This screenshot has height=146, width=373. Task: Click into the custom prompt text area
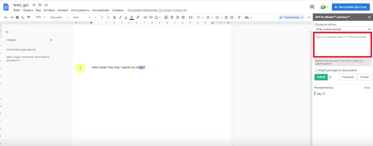pos(342,45)
